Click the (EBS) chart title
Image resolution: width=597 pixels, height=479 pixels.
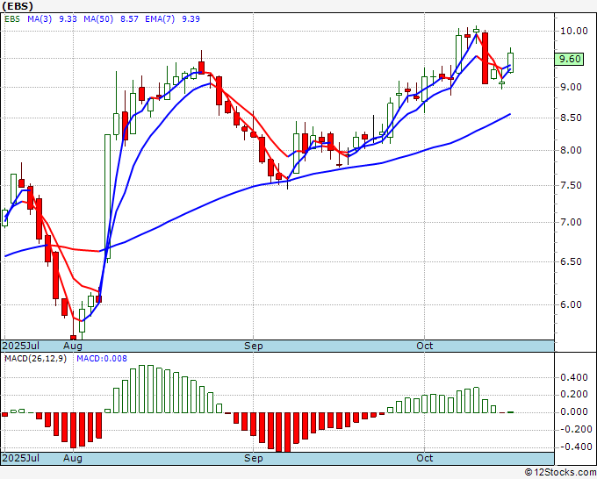pyautogui.click(x=18, y=6)
